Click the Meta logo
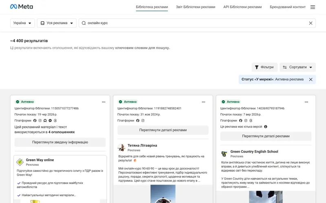 [22, 6]
